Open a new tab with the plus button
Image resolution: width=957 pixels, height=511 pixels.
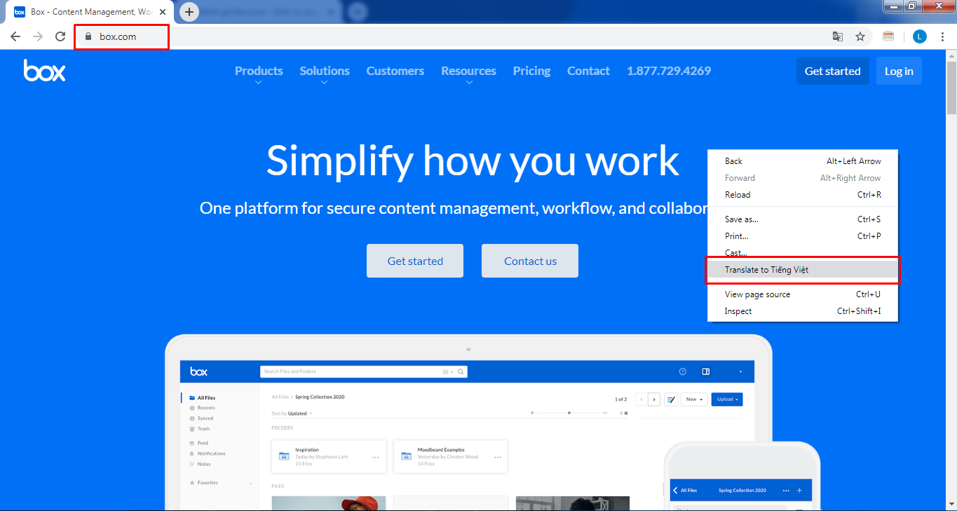tap(189, 12)
